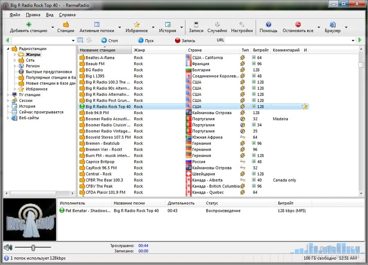Image resolution: width=368 pixels, height=265 pixels.
Task: Open the Правка menu
Action: (33, 15)
